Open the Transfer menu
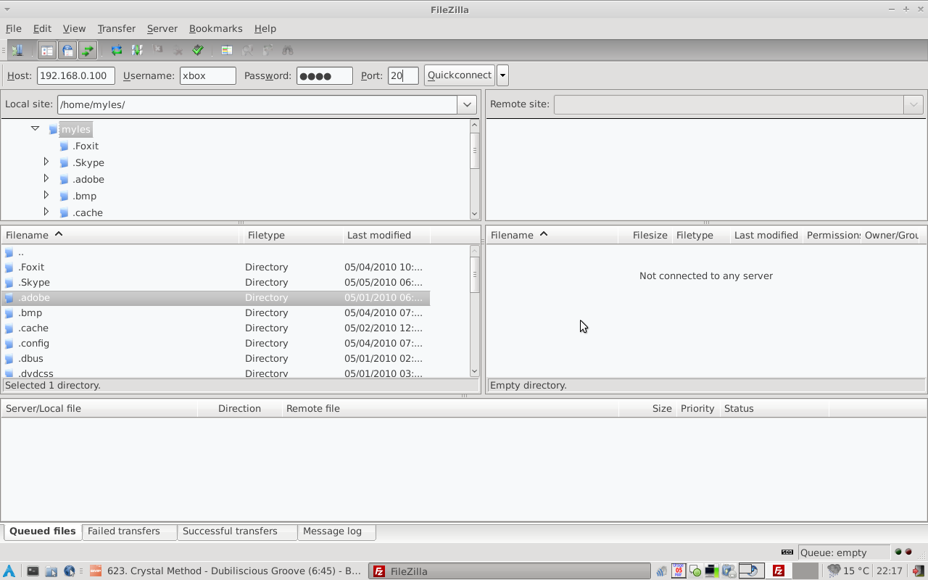The height and width of the screenshot is (580, 928). [117, 28]
